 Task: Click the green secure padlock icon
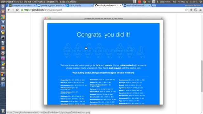pyautogui.click(x=22, y=10)
